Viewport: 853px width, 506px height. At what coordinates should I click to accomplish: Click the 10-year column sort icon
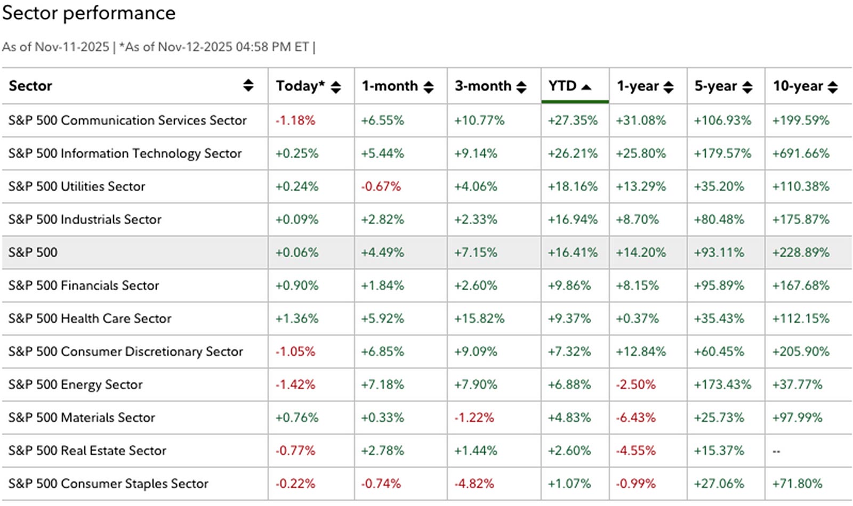(x=833, y=86)
